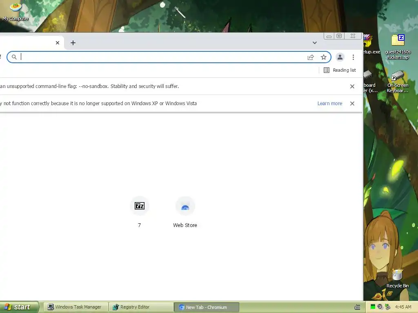The height and width of the screenshot is (313, 418).
Task: Dismiss the Windows XP unsupported warning
Action: click(352, 103)
